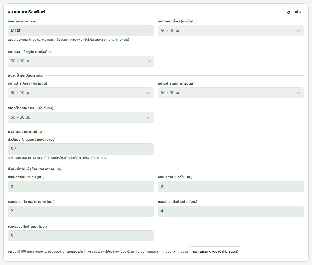Screen dimensions: 312x265
Task: Expand the ขนาดป้ายแถว dropdown
Action: click(x=231, y=93)
